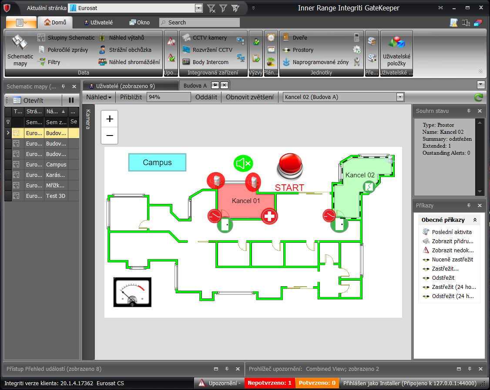
Task: Expand the Aktuální stránka Eurosat dropdown
Action: coord(198,8)
